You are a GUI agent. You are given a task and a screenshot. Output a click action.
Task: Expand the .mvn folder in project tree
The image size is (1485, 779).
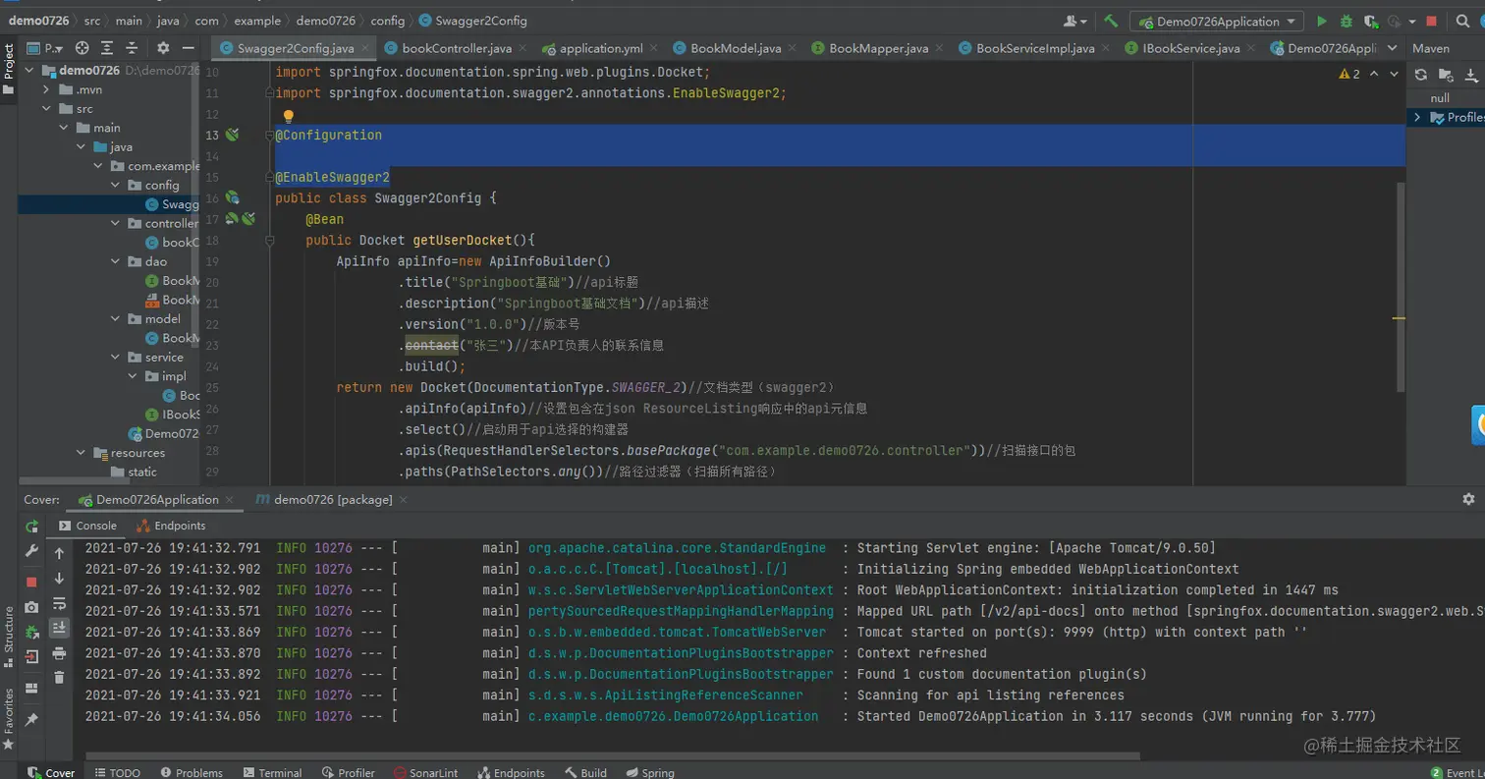45,89
